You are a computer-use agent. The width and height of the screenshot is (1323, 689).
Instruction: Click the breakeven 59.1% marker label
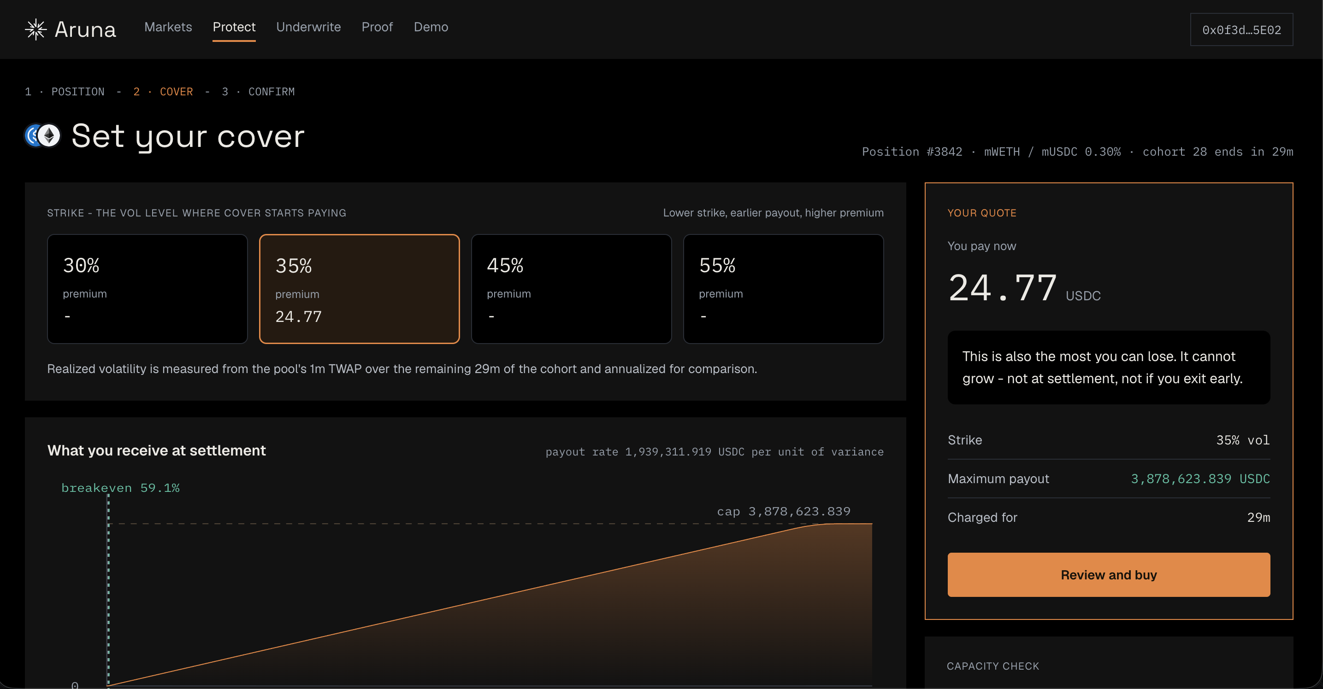[x=120, y=487]
